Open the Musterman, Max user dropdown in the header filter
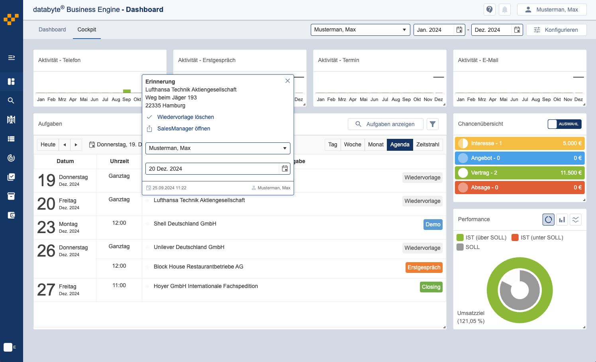Image resolution: width=596 pixels, height=362 pixels. 360,30
